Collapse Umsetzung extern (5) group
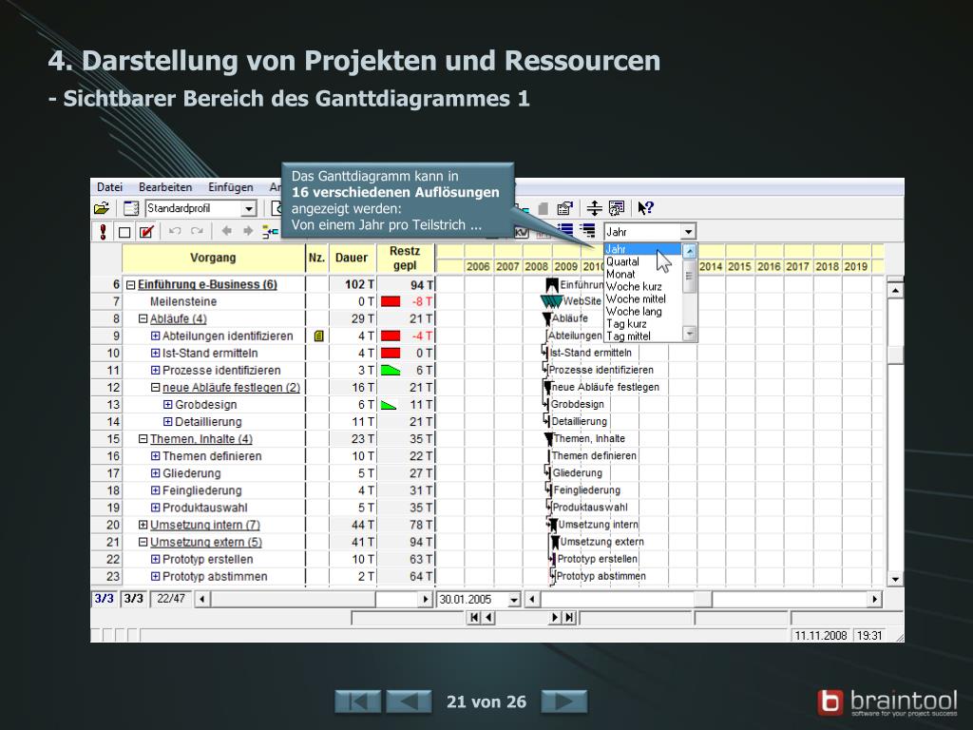The image size is (973, 730). [x=143, y=542]
